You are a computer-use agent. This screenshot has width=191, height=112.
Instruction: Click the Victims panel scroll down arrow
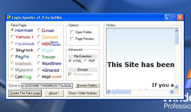click(176, 87)
